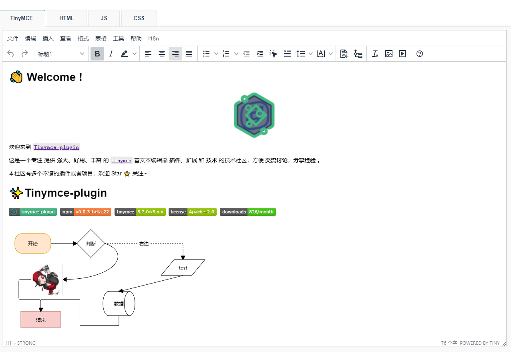
Task: Toggle italic formatting
Action: tap(111, 54)
